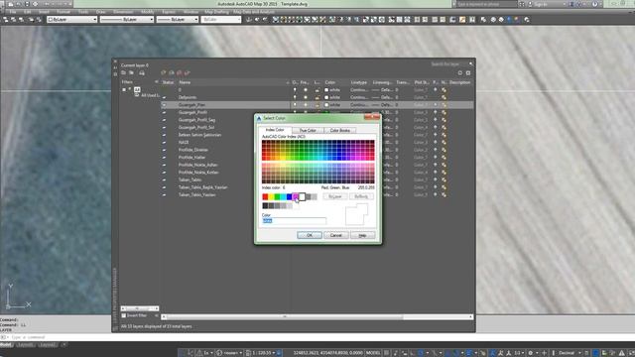Click the ByLayer button in Select Color
This screenshot has height=357, width=635.
click(335, 196)
